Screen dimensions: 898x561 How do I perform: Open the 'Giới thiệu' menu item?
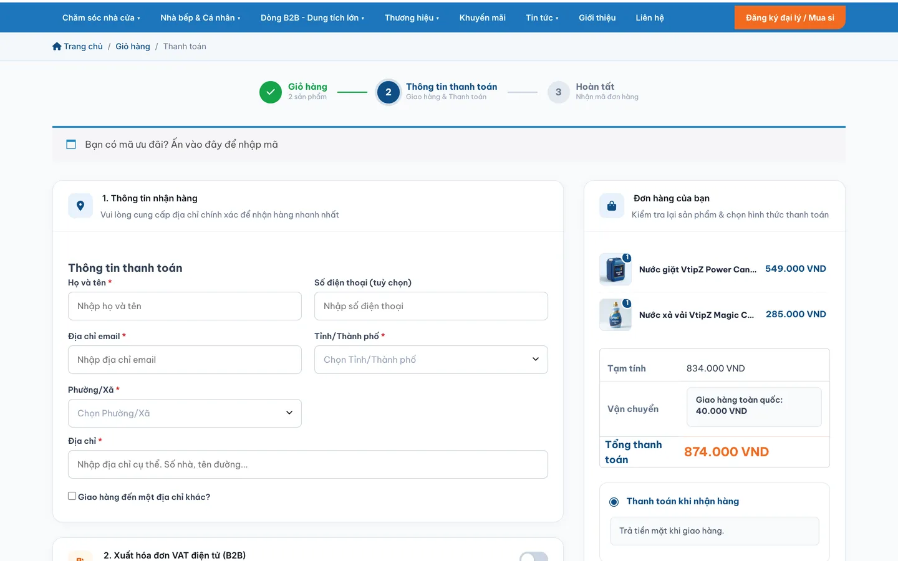click(x=597, y=17)
